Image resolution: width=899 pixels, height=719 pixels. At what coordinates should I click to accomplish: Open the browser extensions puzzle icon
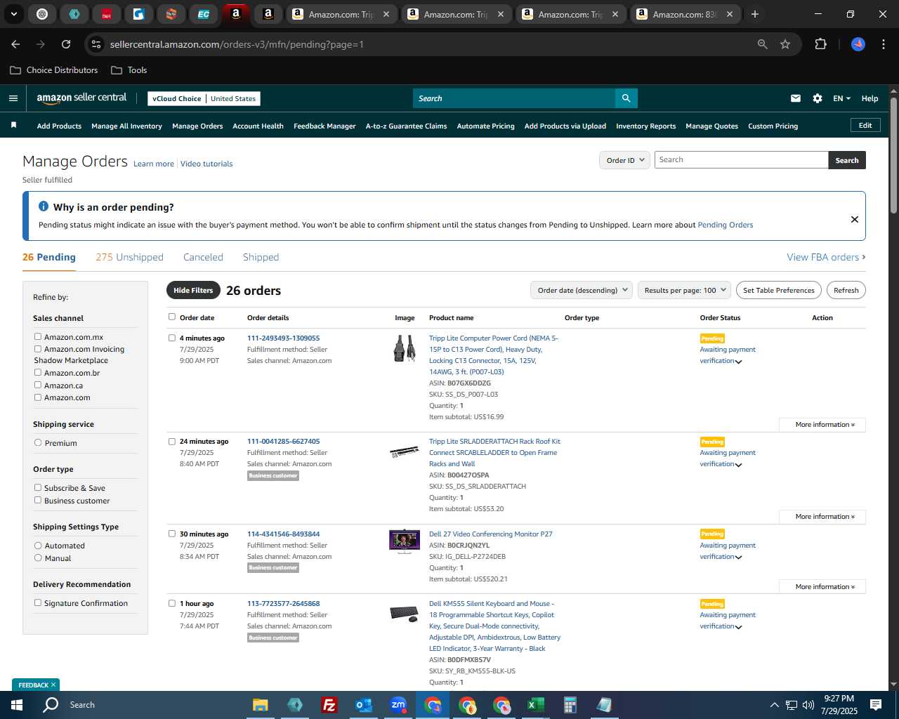(820, 44)
